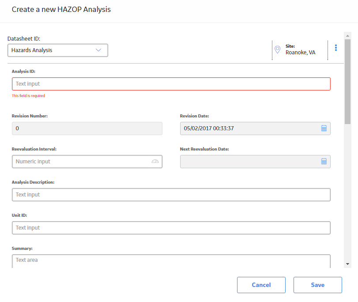Save the HAZOP Analysis

[x=317, y=285]
